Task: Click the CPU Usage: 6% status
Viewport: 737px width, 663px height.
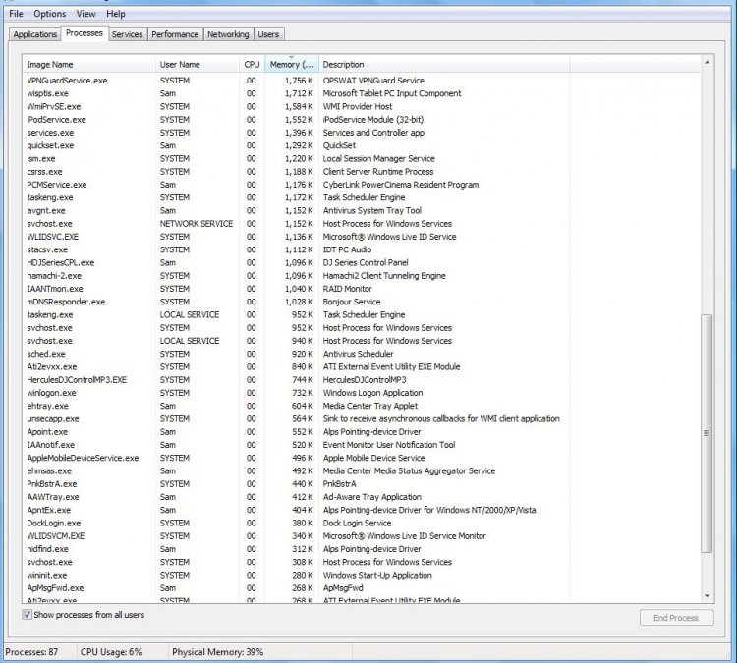Action: pyautogui.click(x=111, y=652)
